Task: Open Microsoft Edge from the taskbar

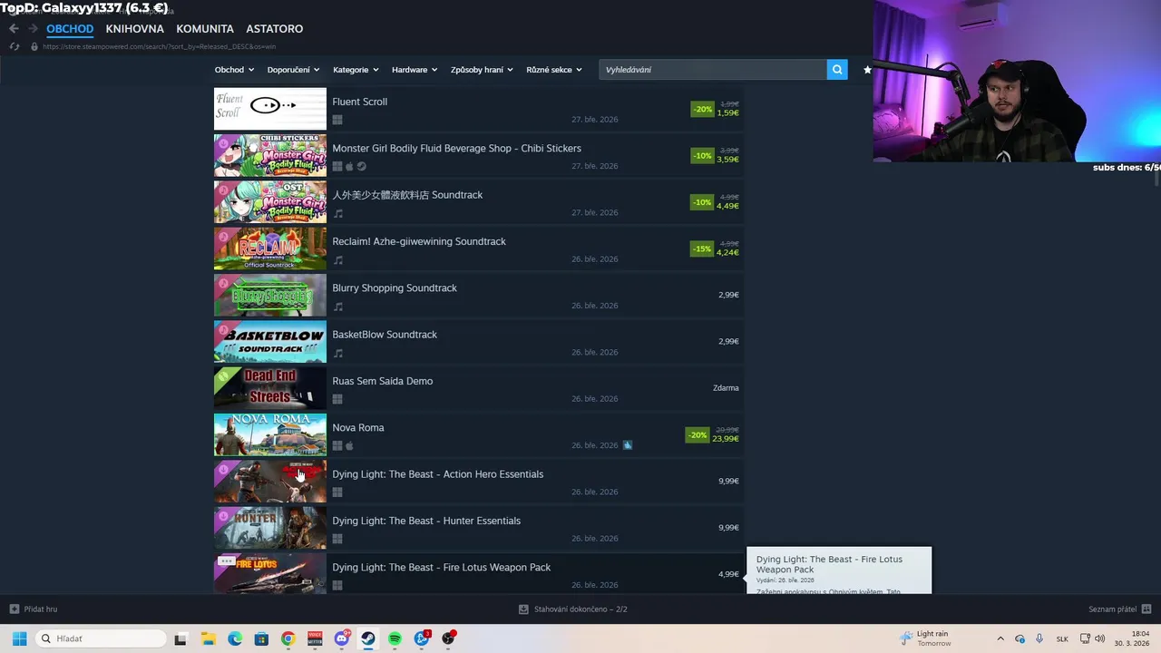Action: pyautogui.click(x=235, y=638)
